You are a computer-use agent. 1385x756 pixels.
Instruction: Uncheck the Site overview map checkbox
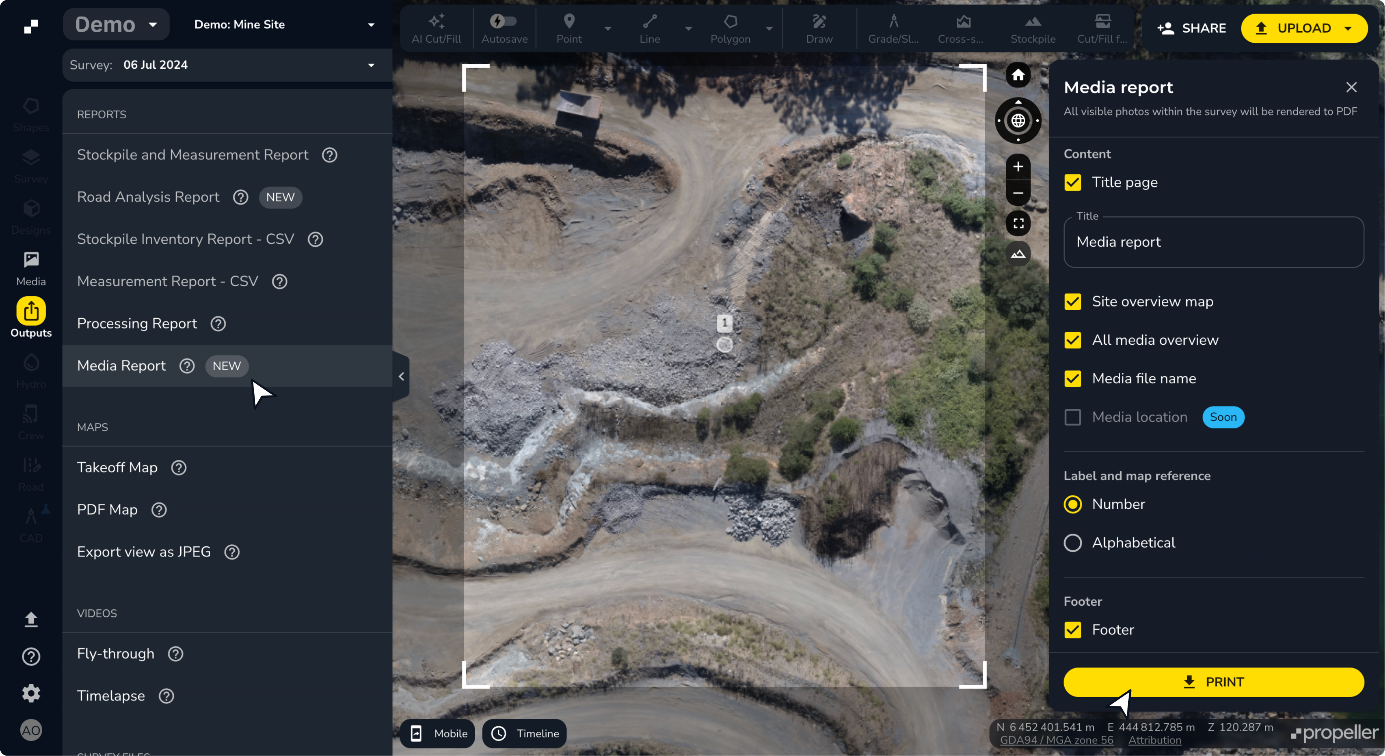point(1073,302)
